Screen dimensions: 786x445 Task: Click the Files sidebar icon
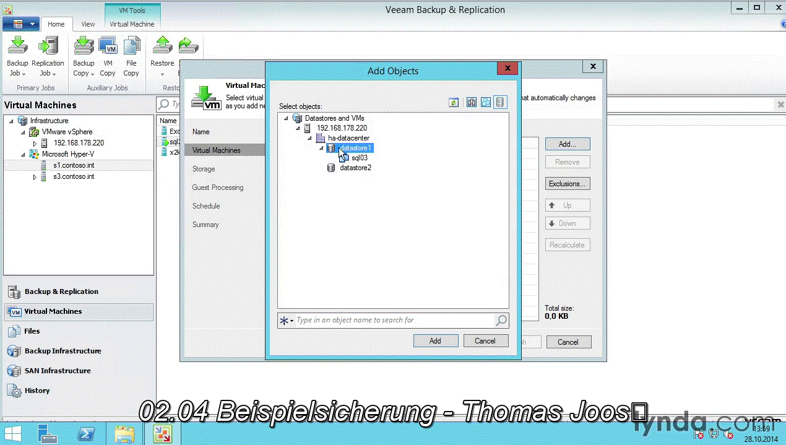[x=14, y=331]
